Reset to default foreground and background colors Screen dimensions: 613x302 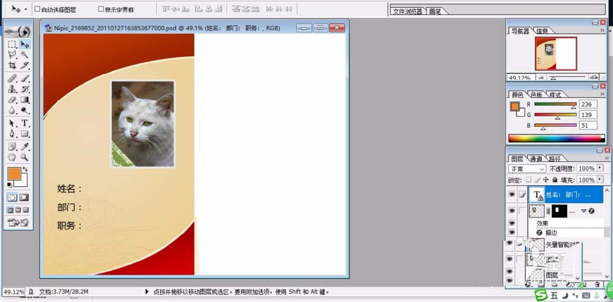[10, 185]
